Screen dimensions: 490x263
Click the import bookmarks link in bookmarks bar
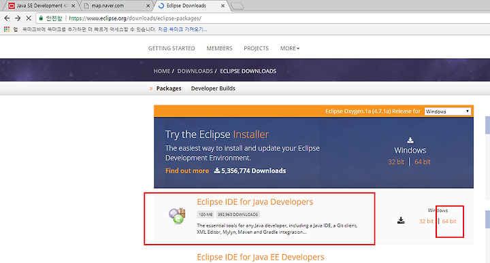182,29
